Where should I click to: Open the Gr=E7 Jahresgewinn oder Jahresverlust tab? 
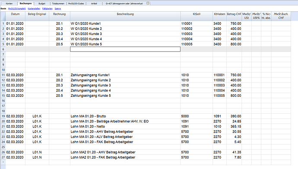(124, 3)
